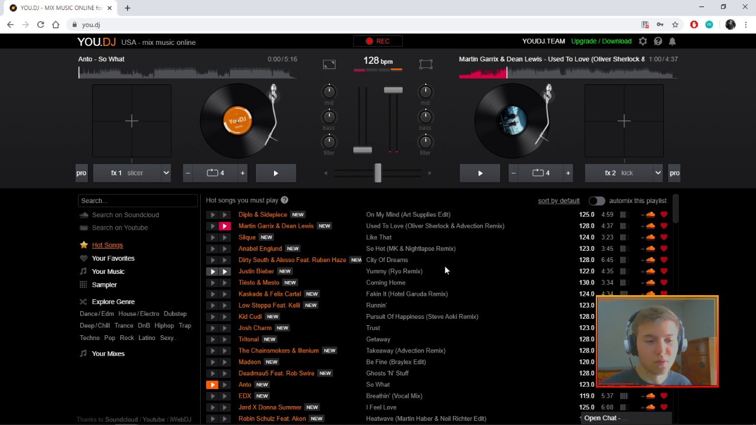Play the left deck
Screen dimensions: 756x425
tap(276, 173)
